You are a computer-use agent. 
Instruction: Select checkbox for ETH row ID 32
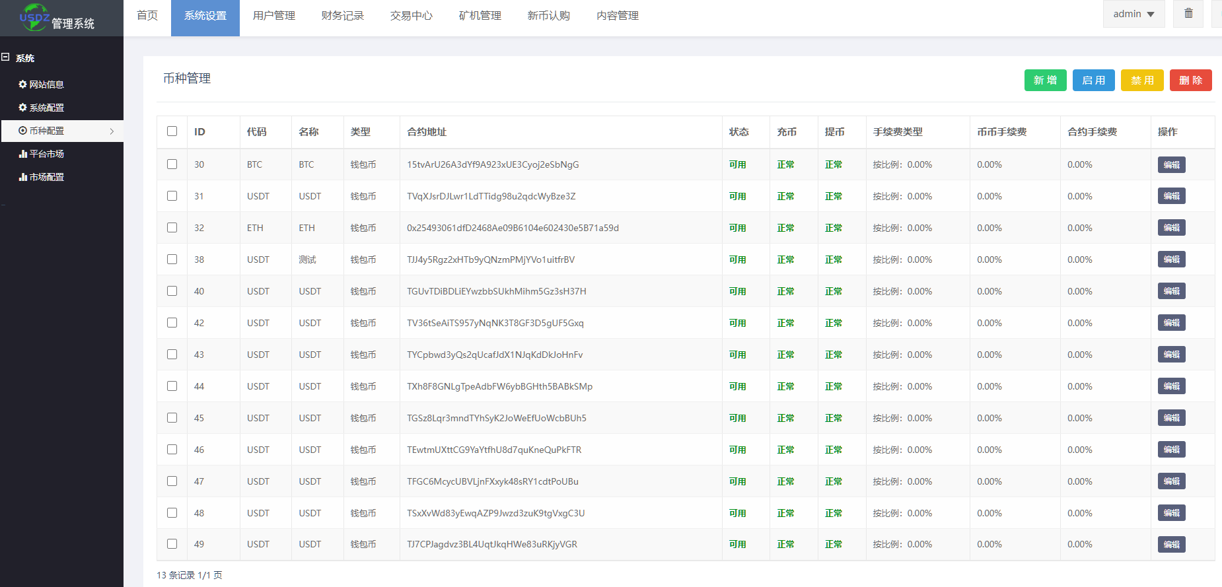(172, 228)
